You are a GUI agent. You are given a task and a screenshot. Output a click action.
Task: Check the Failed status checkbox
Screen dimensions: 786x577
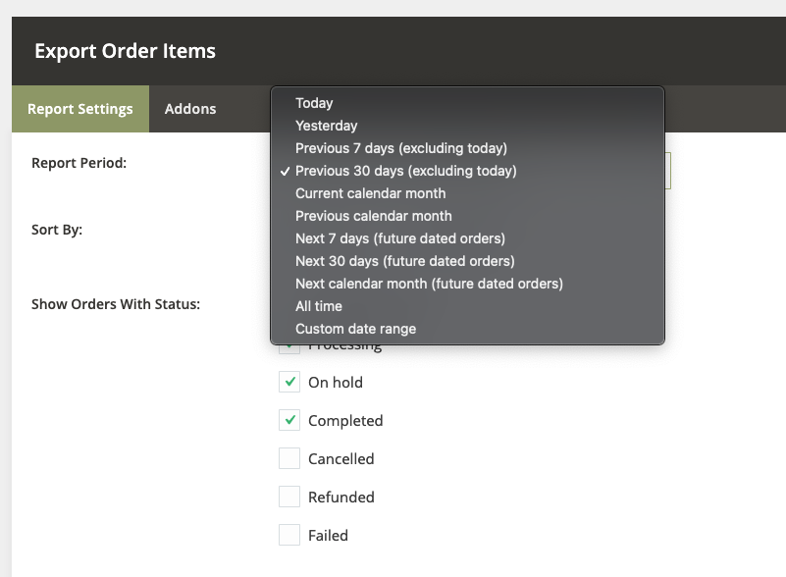289,535
